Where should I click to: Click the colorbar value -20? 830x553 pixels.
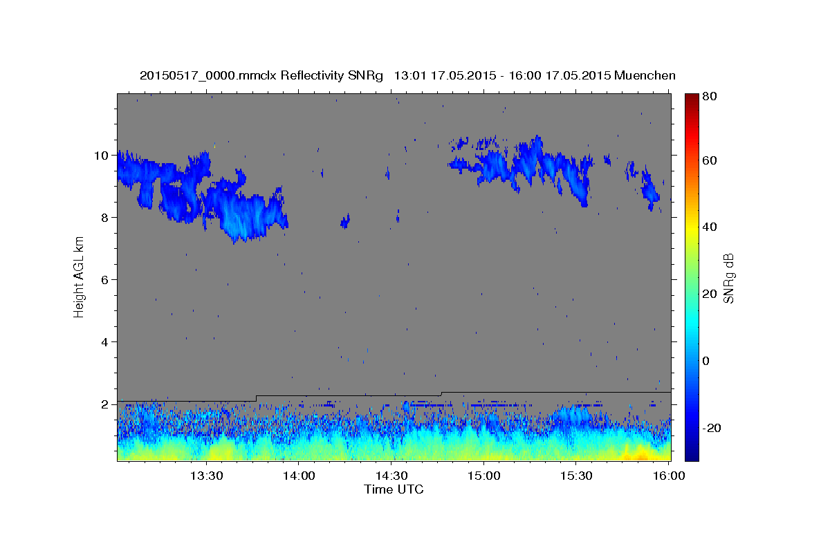(712, 428)
